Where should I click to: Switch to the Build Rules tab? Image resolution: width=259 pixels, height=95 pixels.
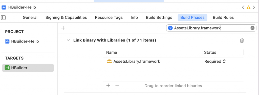coord(223,18)
